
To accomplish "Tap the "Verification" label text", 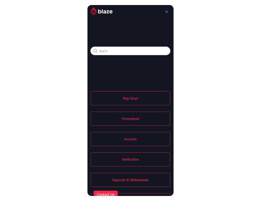I will 130,159.
